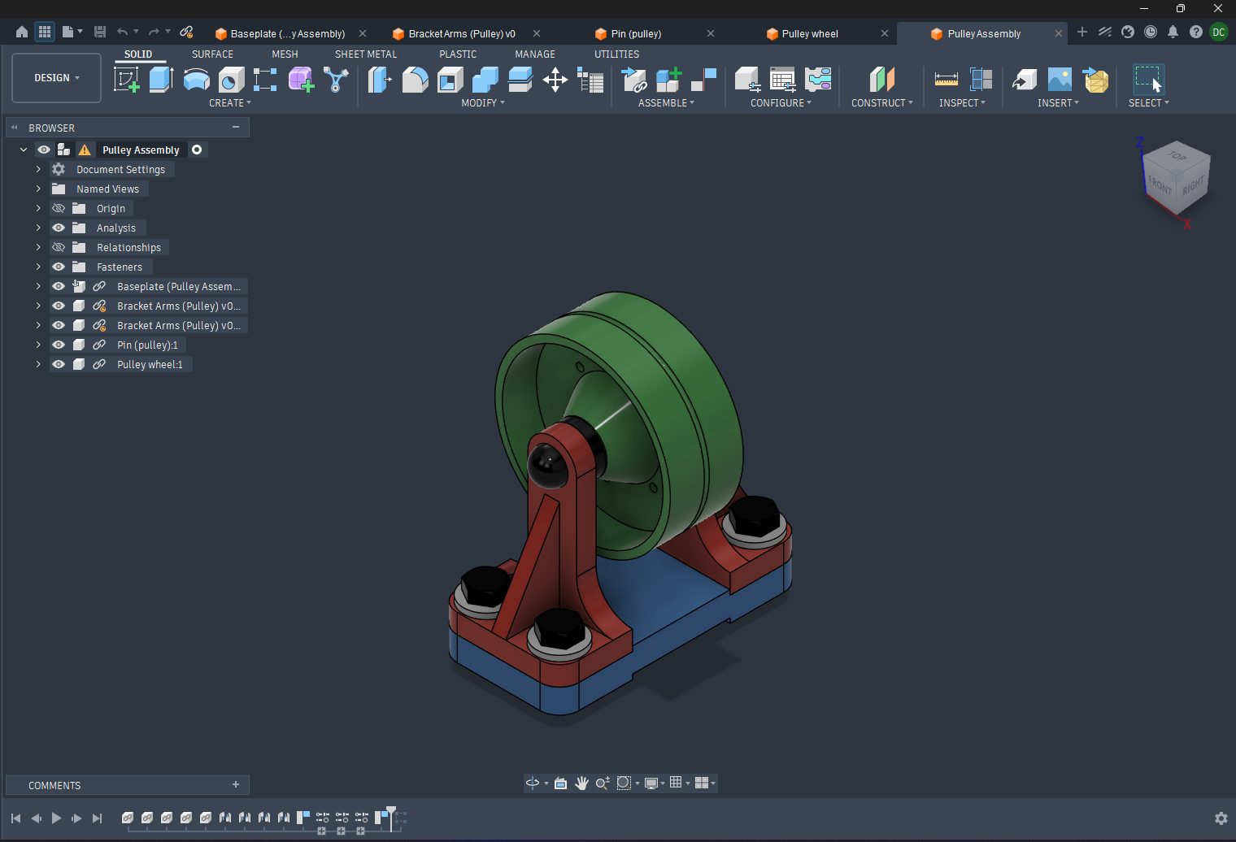
Task: Click the Save icon
Action: tap(100, 33)
